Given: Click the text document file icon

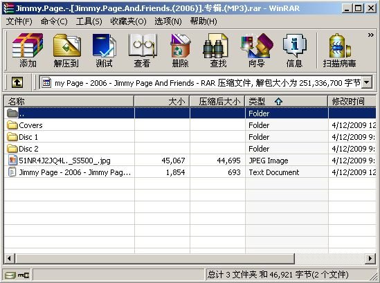Looking at the screenshot, I should pyautogui.click(x=12, y=172).
